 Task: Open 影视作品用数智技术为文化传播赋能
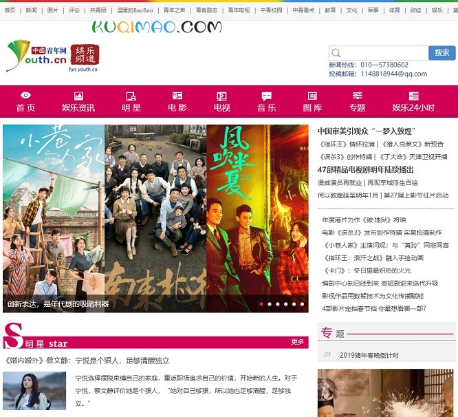pyautogui.click(x=373, y=296)
